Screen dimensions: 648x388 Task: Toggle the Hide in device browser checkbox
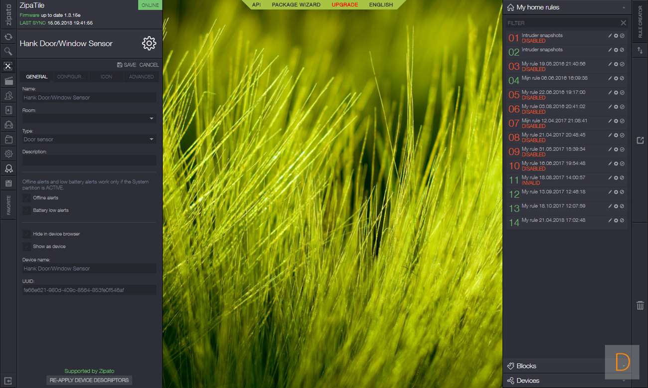26,234
